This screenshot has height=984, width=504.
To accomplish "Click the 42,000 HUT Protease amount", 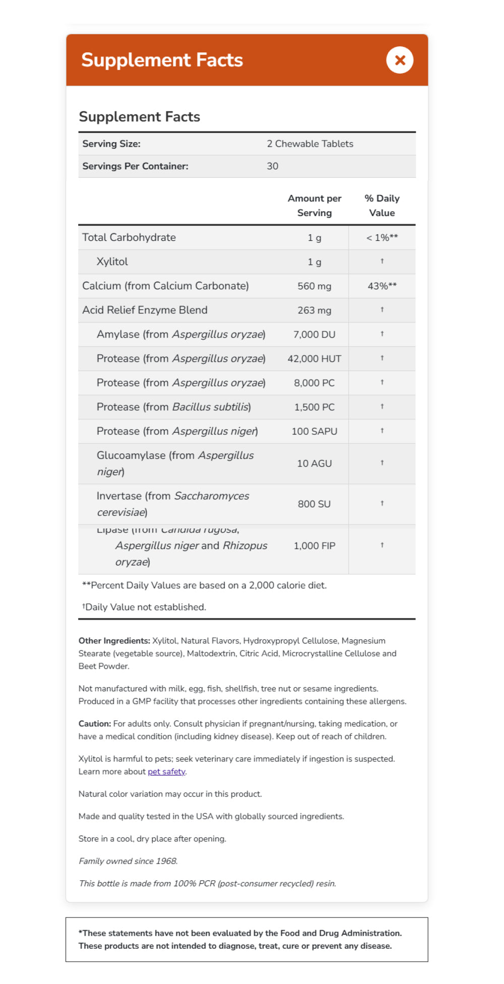I will pos(314,359).
